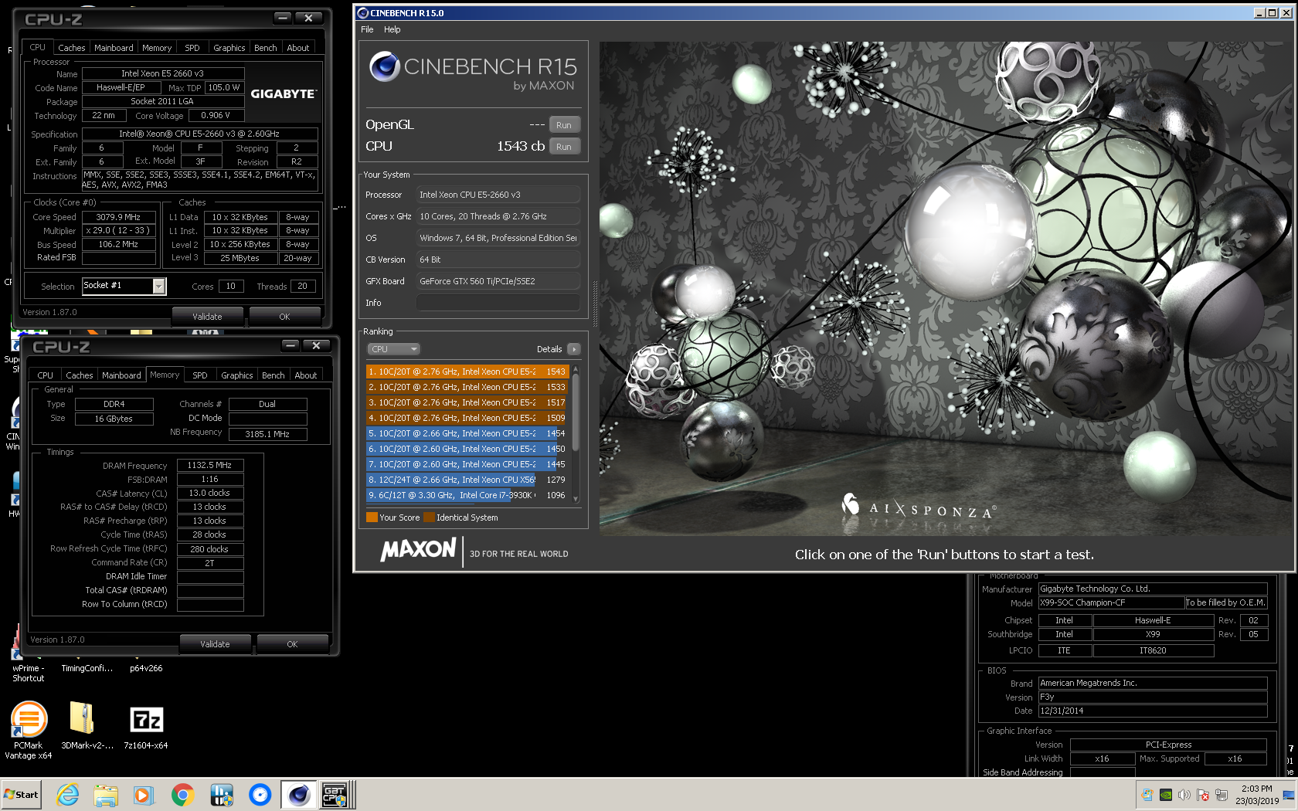Click the Cinebench title bar logo icon

pos(363,12)
